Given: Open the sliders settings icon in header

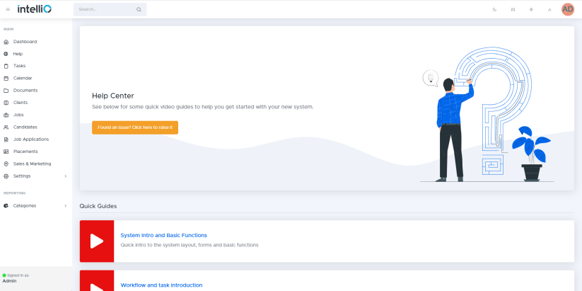Looking at the screenshot, I should (x=513, y=10).
